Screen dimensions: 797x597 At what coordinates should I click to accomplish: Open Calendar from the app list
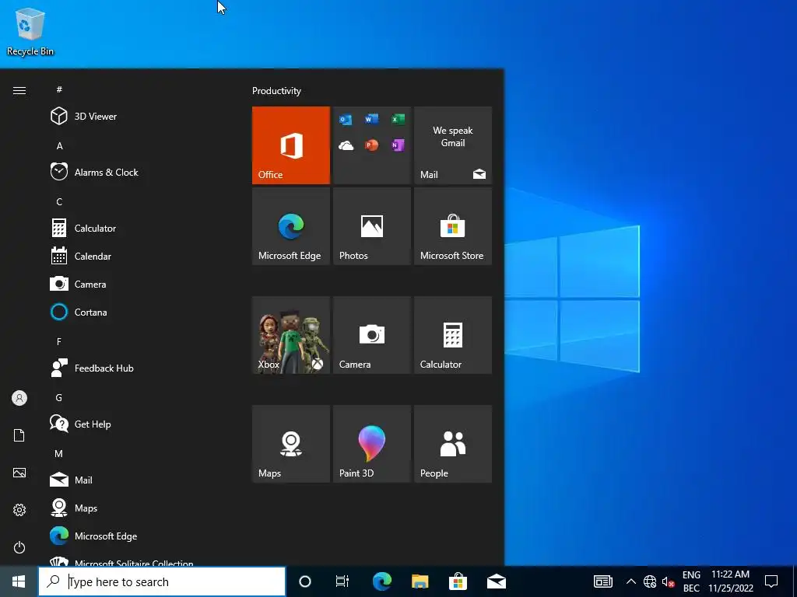(x=144, y=257)
